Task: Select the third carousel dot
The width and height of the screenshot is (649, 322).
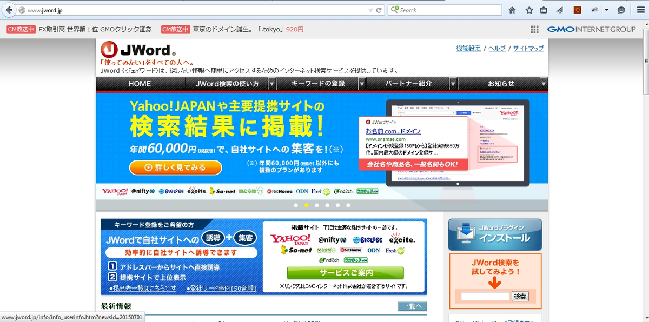Action: [317, 205]
